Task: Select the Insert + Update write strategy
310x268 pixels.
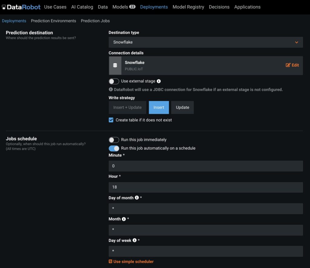Action: pos(127,107)
